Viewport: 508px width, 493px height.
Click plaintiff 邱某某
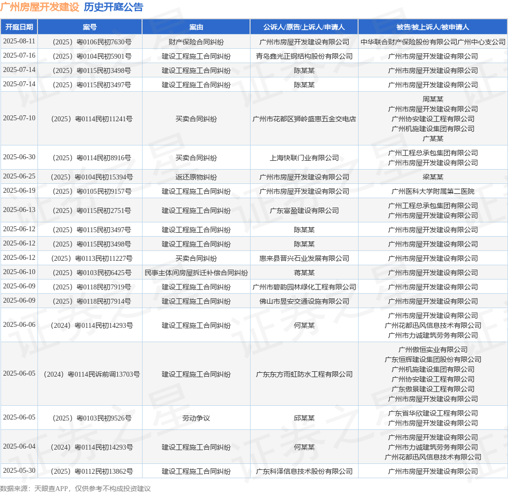(x=304, y=418)
